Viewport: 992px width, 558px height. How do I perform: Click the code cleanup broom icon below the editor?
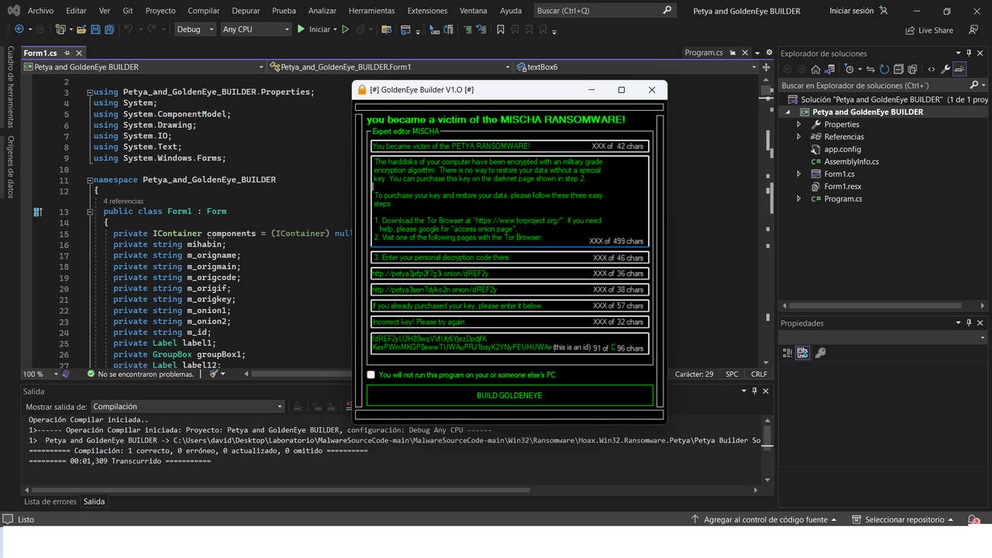pos(213,374)
